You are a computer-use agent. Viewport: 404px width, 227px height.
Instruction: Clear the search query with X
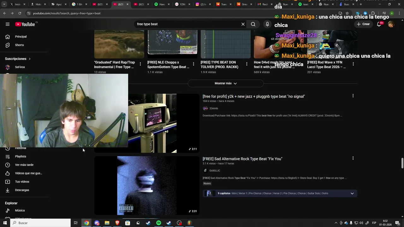[x=243, y=24]
